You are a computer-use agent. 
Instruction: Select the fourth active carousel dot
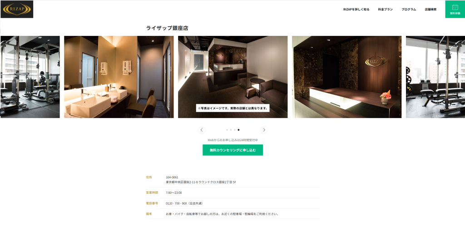[x=238, y=130]
